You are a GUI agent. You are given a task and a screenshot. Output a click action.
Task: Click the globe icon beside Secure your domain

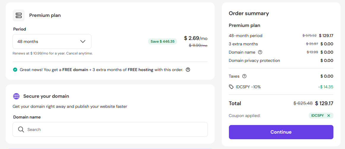click(16, 96)
